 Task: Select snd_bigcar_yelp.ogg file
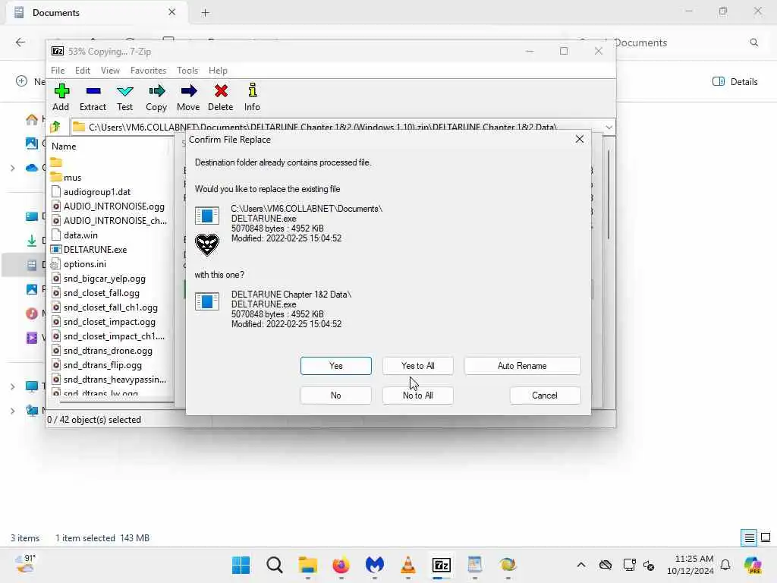point(105,278)
